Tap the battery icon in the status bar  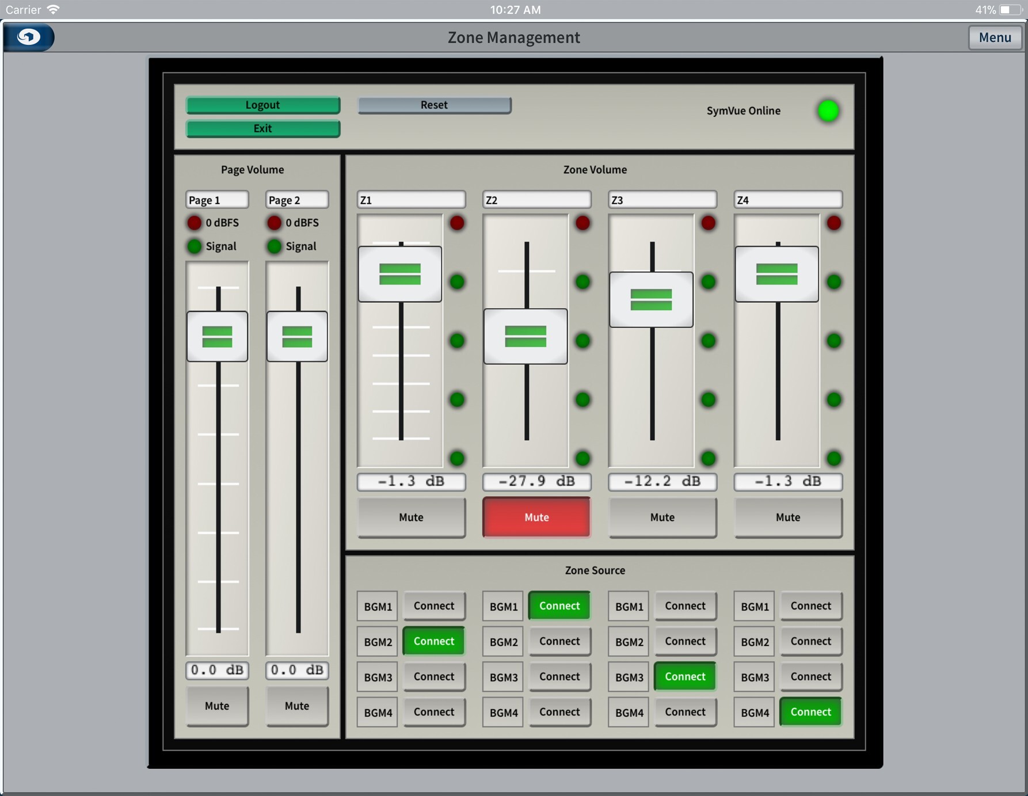[x=1010, y=10]
